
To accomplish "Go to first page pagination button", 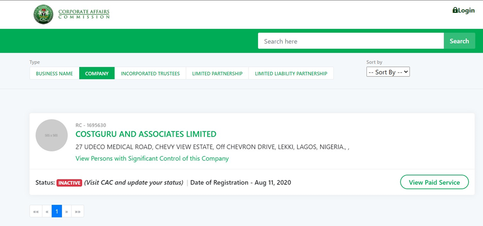I will pyautogui.click(x=36, y=212).
